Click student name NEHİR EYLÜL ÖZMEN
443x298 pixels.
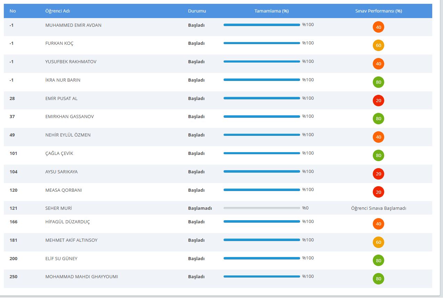click(68, 135)
